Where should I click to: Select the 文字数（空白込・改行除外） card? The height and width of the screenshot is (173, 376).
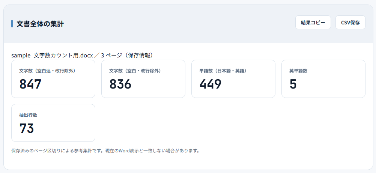pos(53,79)
